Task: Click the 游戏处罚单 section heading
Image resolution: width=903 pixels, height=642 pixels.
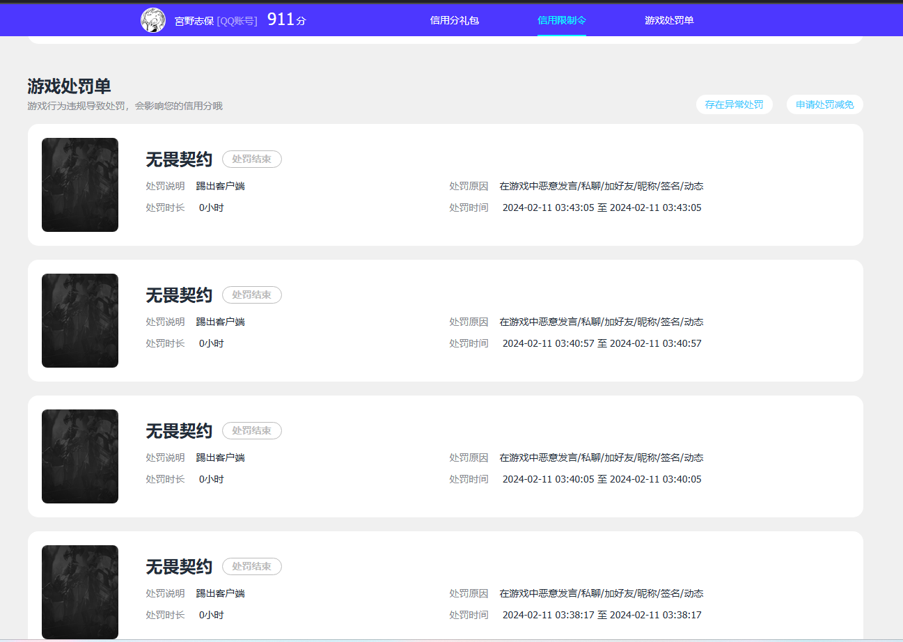Action: point(69,86)
